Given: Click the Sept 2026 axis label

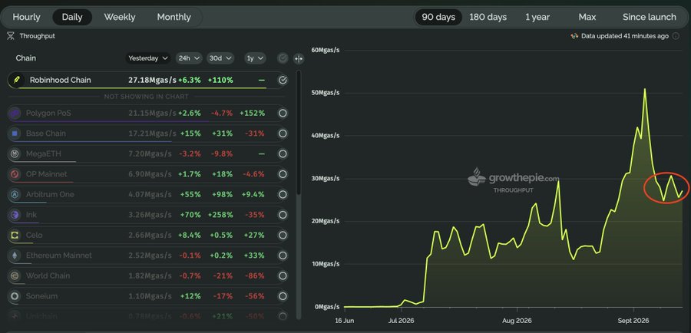Looking at the screenshot, I should point(633,321).
